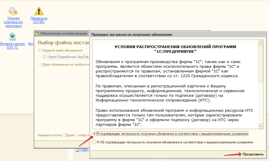Viewport: 269px width, 161px height.
Task: Click the license text scrollbar down arrow
Action: (x=260, y=126)
